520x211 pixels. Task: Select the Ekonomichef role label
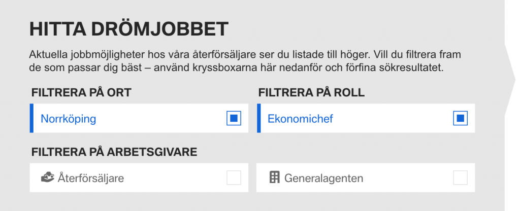[300, 119]
